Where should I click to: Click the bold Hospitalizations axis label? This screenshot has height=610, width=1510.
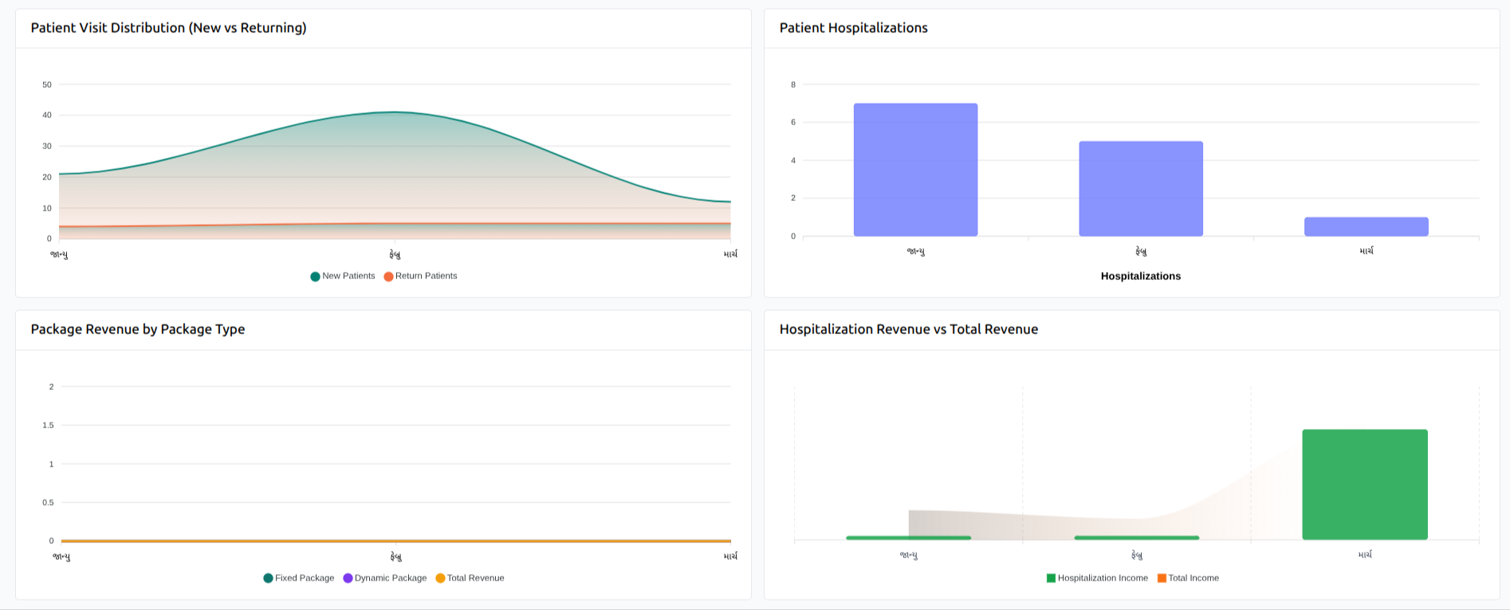pos(1140,276)
